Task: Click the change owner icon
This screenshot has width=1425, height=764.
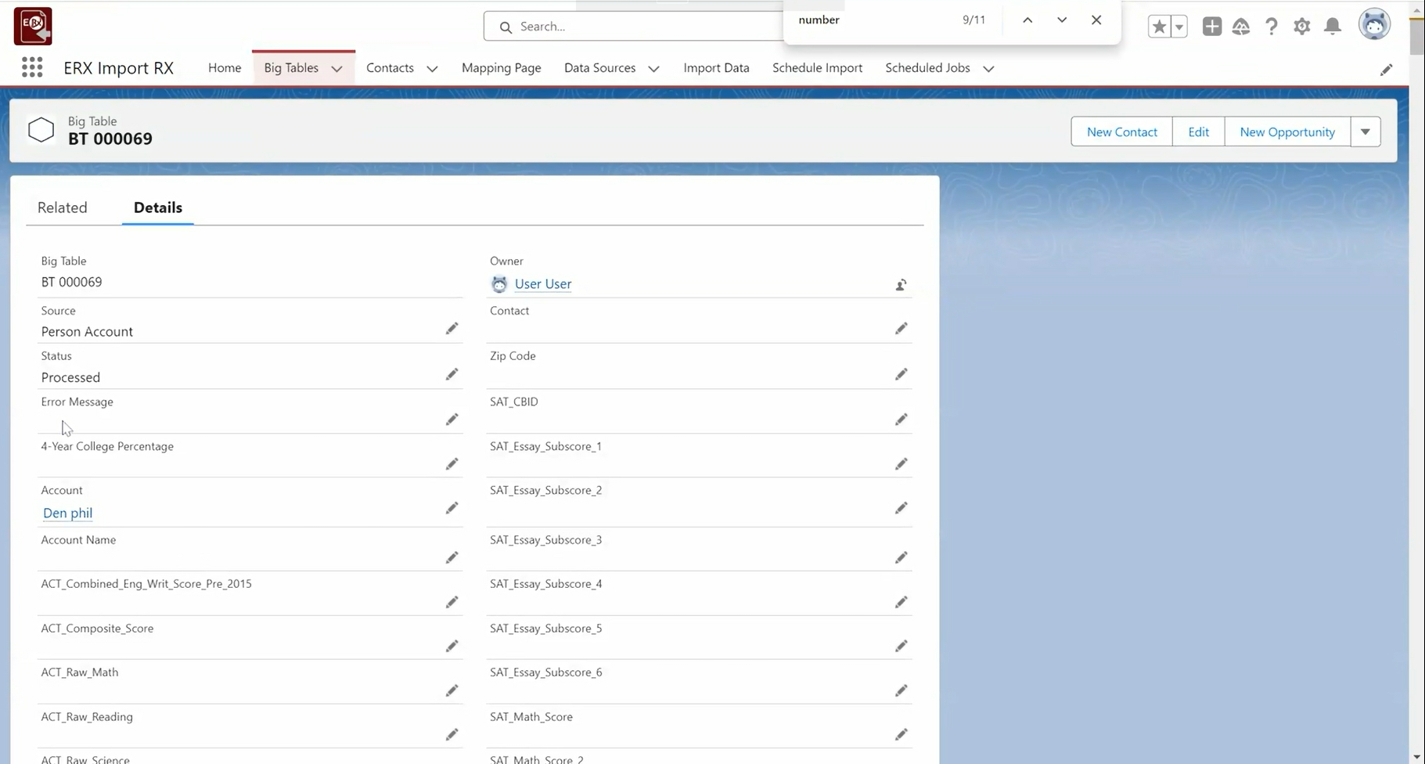Action: point(901,285)
